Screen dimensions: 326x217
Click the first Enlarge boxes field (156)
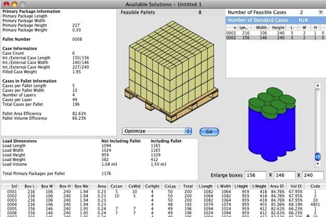coord(256,176)
